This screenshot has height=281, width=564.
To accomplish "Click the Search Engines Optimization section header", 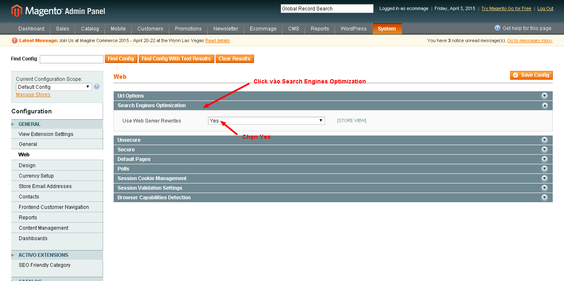I will point(333,105).
